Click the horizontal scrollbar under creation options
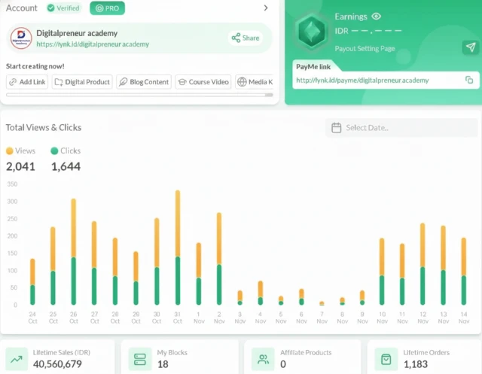 139,95
